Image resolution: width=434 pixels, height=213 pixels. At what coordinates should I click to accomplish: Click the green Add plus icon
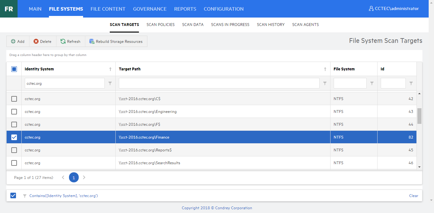(x=13, y=41)
